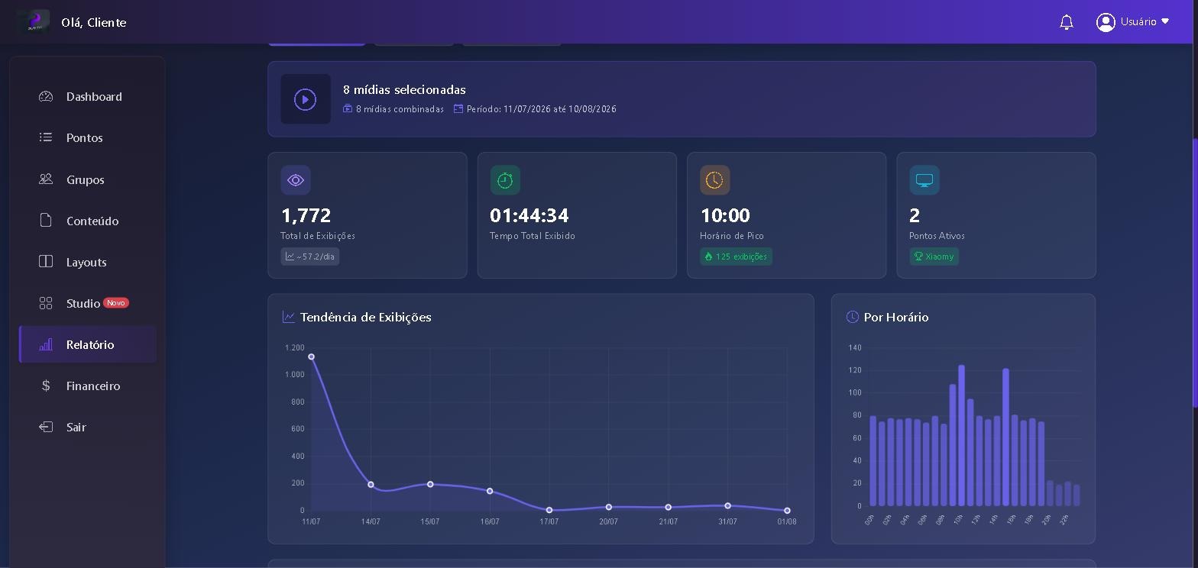Click the Xiaomy trophy badge

coord(934,257)
